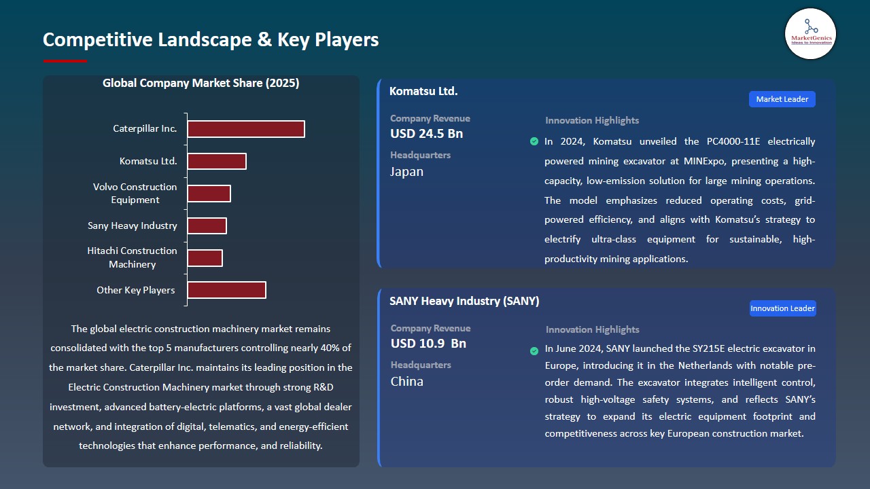Select the USD 24.5 Bn revenue figure

[426, 134]
